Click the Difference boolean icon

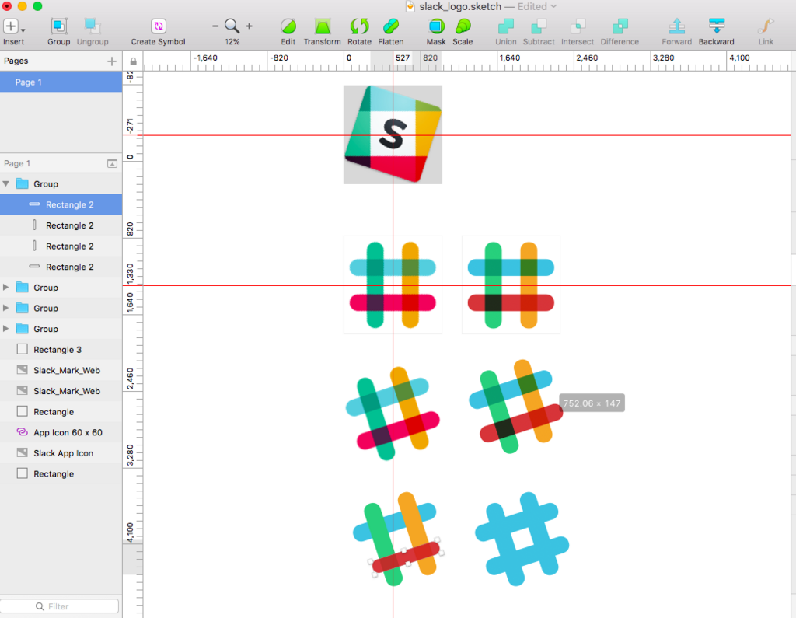pyautogui.click(x=620, y=26)
